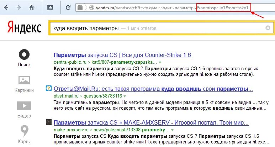Screen dimensions: 275x147
Task: Open the kat9/807-parametry-zapuska path link
Action: pos(124,62)
